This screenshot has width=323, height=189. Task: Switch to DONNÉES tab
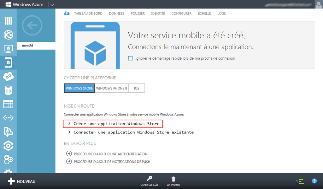coord(117,13)
